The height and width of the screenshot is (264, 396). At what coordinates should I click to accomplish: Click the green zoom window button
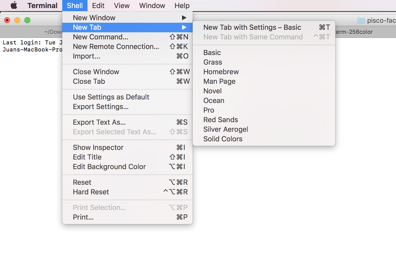click(27, 20)
